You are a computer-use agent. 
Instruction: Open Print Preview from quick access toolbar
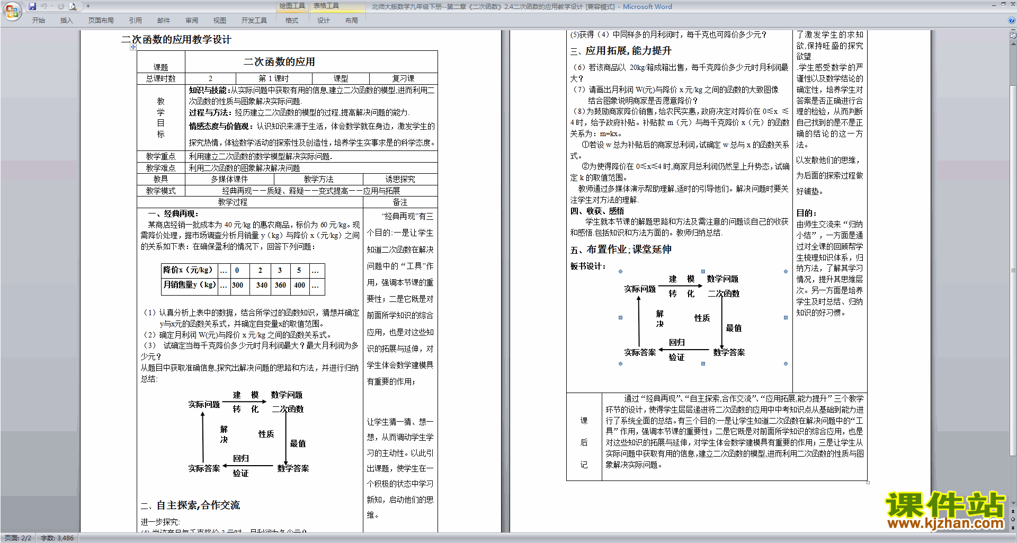73,6
